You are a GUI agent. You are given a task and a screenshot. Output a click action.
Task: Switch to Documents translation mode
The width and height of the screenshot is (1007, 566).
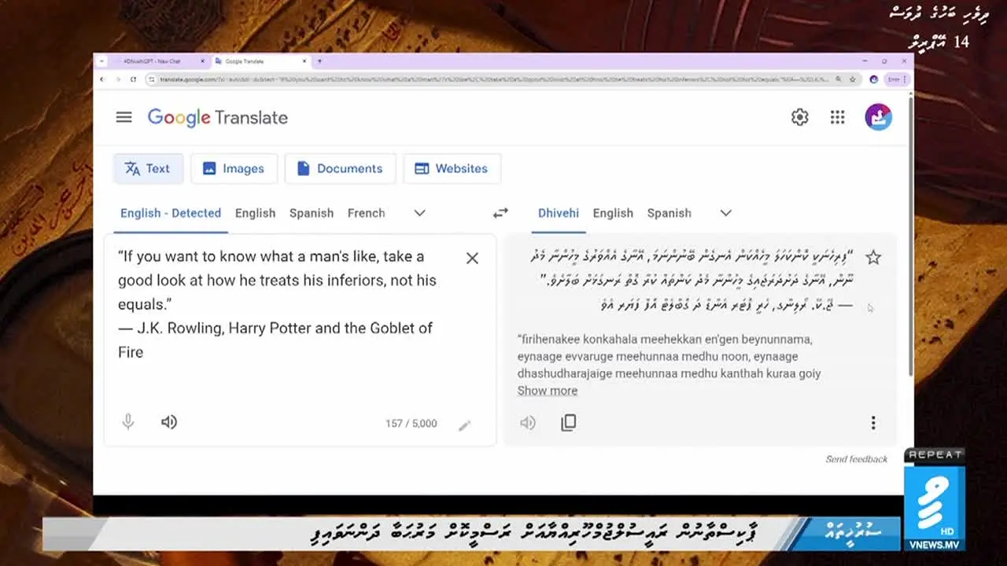pos(340,168)
